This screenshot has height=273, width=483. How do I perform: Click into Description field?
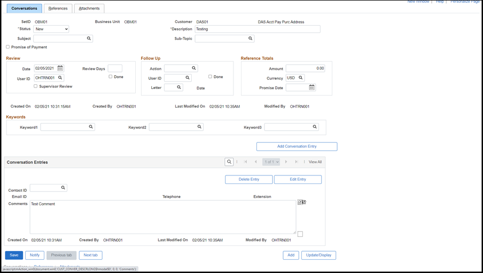point(258,29)
